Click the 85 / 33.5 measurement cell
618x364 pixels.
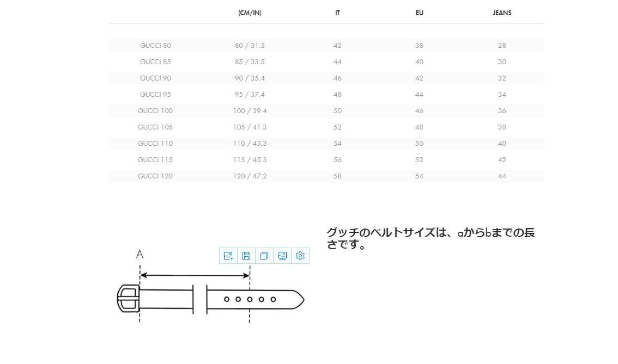(x=250, y=62)
